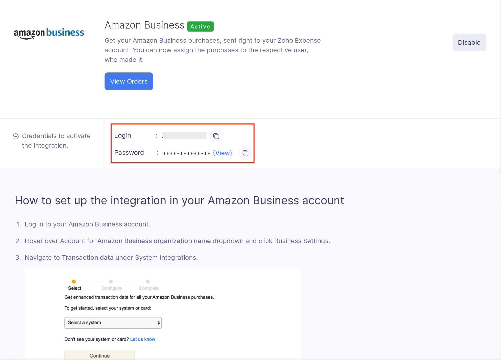The image size is (501, 360).
Task: Click the dropdown arrows on Select a system
Action: [x=159, y=323]
